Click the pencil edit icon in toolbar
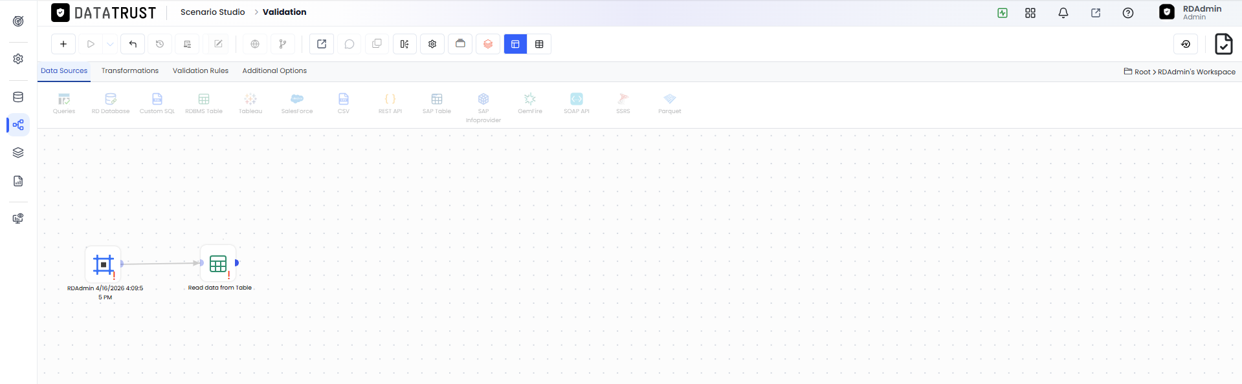Image resolution: width=1242 pixels, height=384 pixels. (218, 44)
